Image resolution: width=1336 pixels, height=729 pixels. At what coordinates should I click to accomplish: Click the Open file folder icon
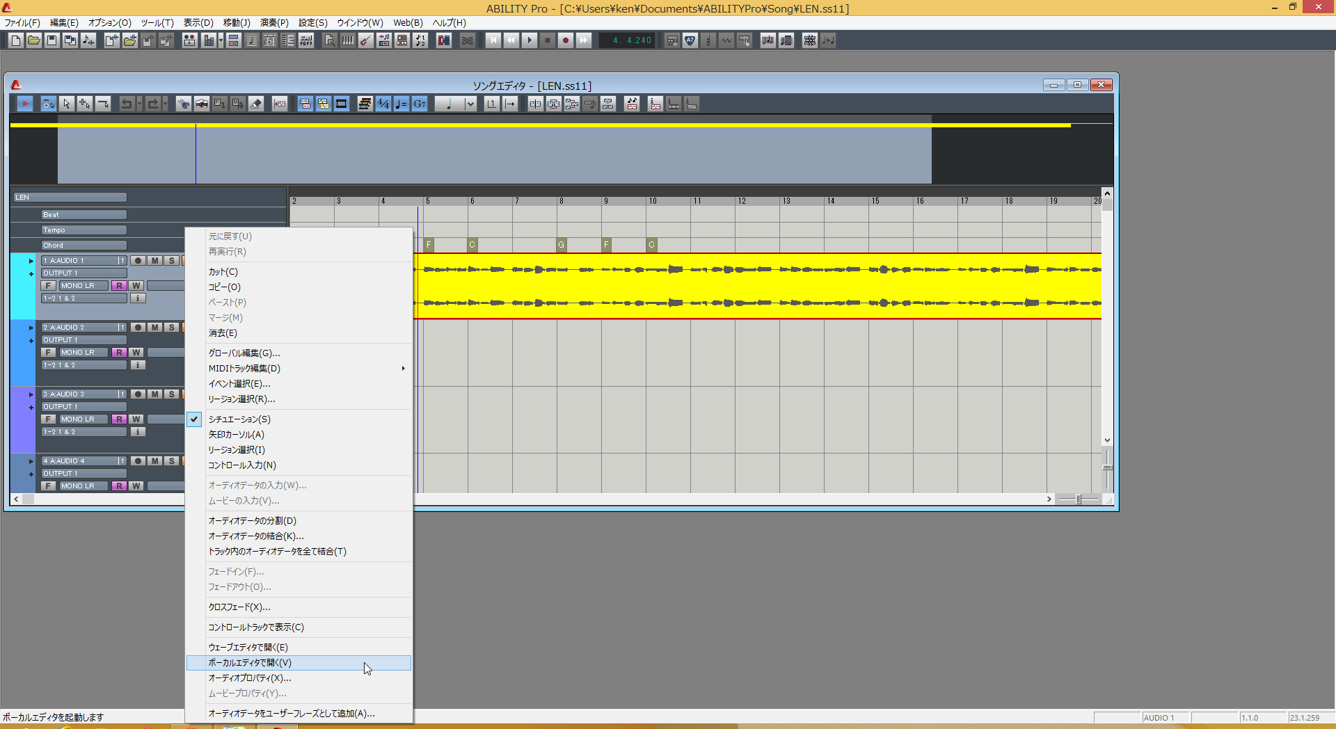[x=33, y=40]
